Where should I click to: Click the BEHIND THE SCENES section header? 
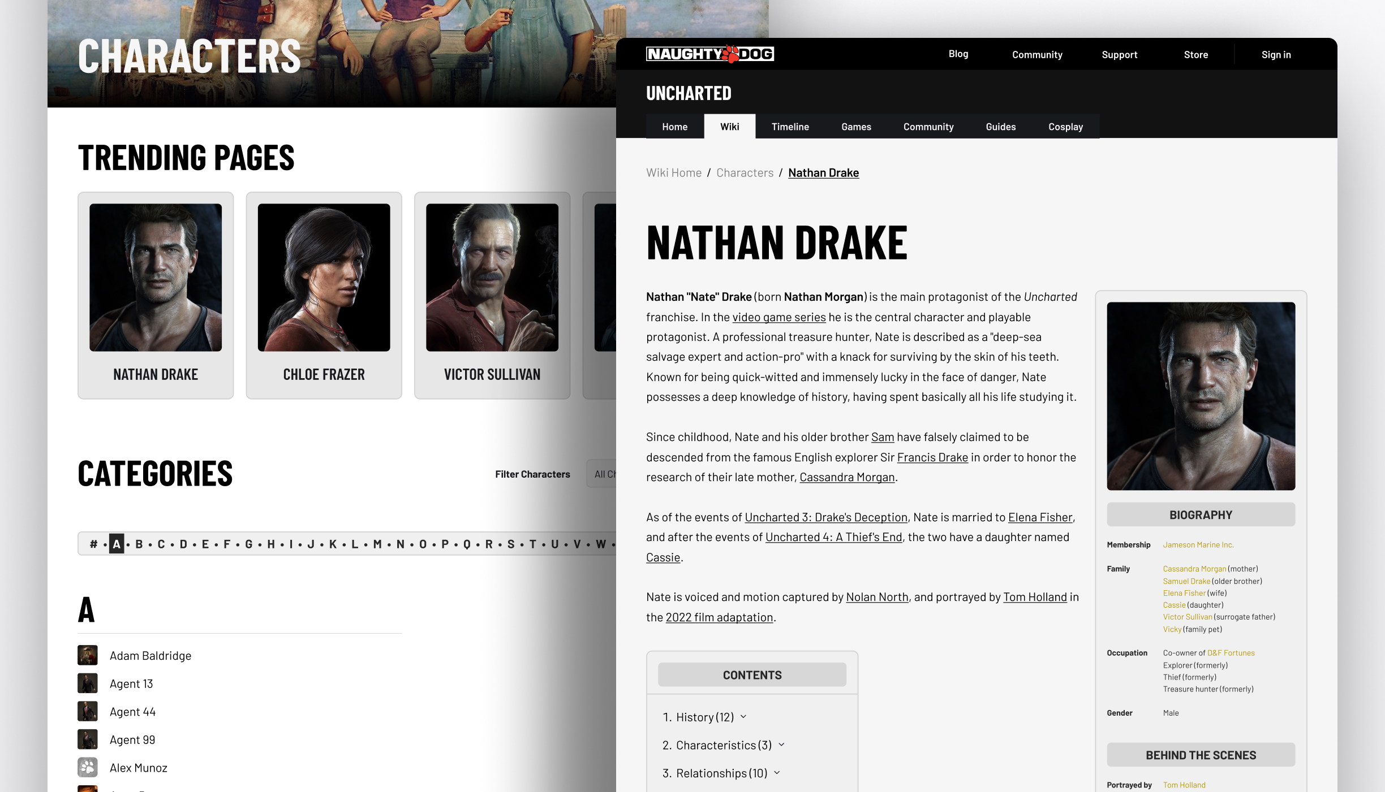point(1201,755)
